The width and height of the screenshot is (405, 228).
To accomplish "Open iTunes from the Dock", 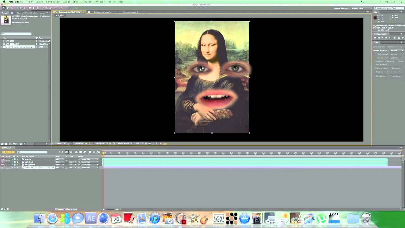I will [x=155, y=218].
